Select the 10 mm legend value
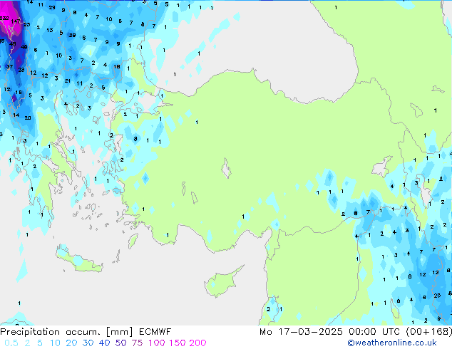 [55, 343]
